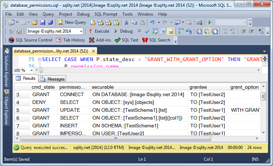The height and width of the screenshot is (166, 273).
Task: Switch to the Messages tab
Action: pos(52,79)
